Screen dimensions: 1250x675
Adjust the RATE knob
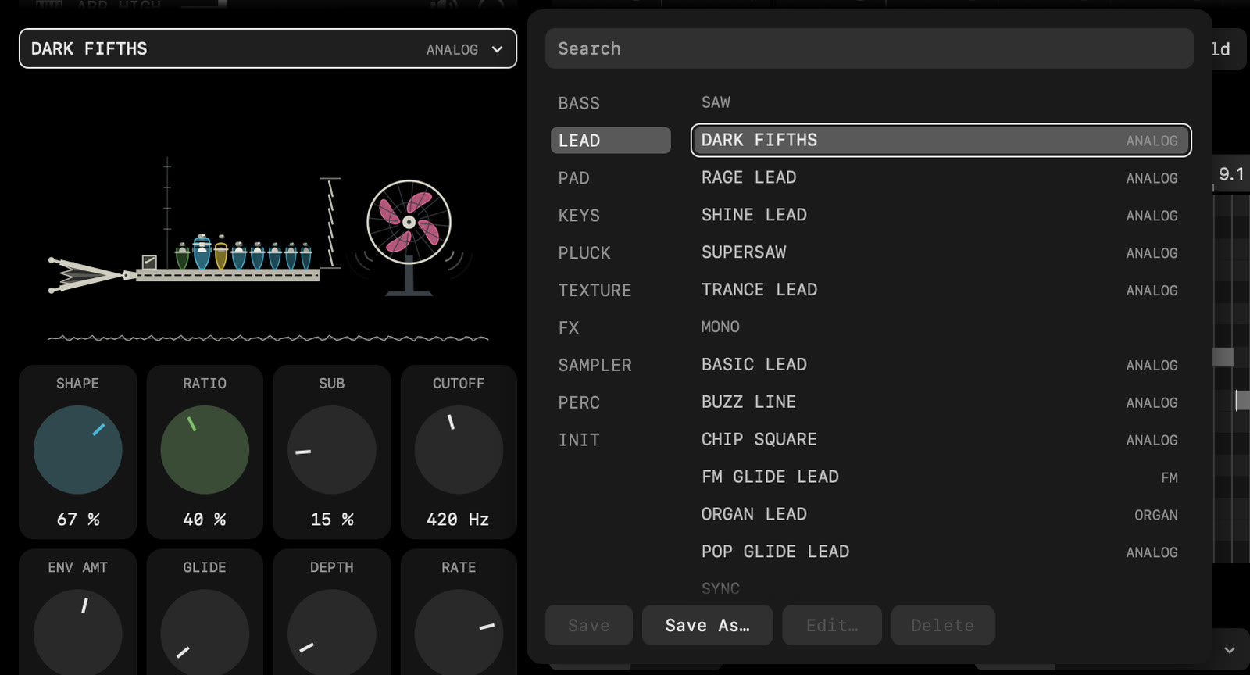(459, 632)
